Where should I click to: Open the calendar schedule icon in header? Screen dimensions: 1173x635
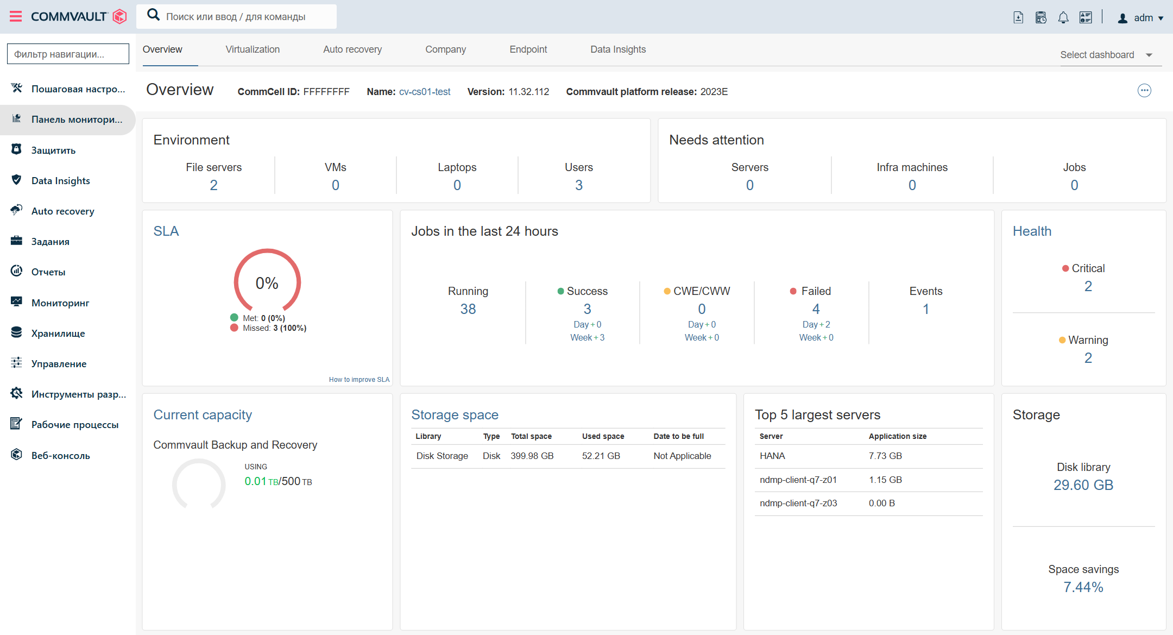point(1040,18)
